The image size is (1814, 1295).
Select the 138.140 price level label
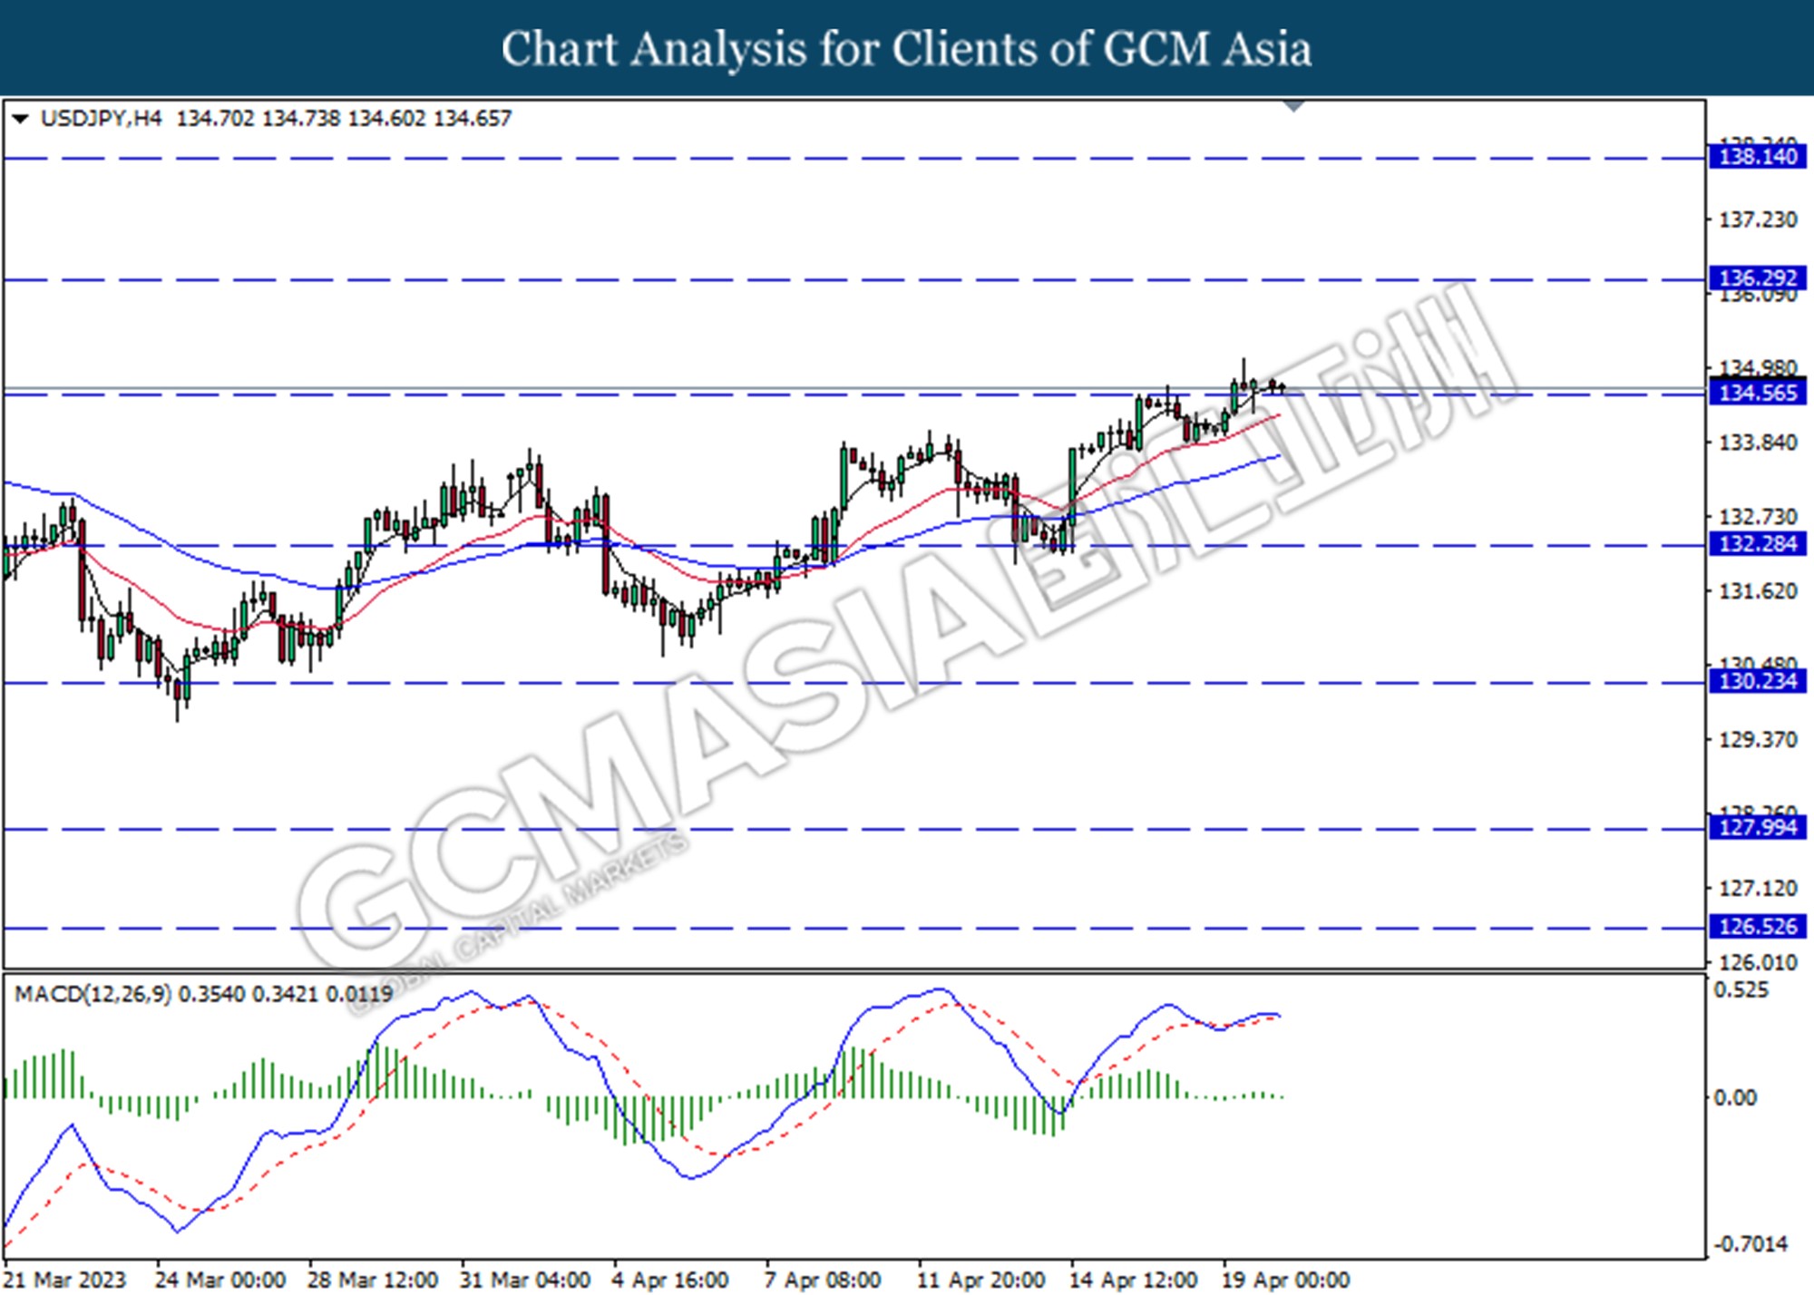1758,157
